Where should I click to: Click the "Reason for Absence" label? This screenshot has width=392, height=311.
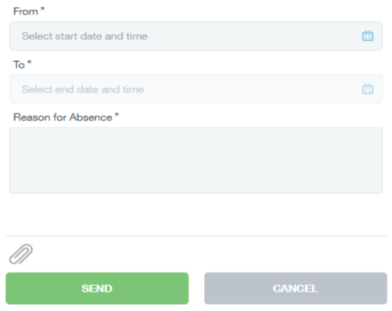pyautogui.click(x=63, y=117)
